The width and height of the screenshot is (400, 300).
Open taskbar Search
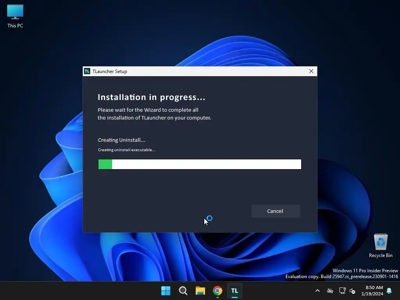[x=183, y=291]
